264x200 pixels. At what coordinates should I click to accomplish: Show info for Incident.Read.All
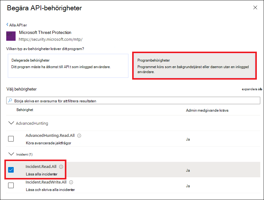coord(61,166)
